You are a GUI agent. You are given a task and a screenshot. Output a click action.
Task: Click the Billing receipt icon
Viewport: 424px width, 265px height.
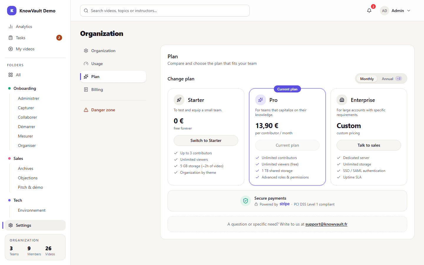[86, 90]
